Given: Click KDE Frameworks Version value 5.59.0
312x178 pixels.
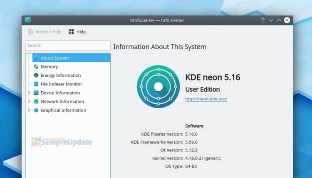Looking at the screenshot, I should (191, 142).
